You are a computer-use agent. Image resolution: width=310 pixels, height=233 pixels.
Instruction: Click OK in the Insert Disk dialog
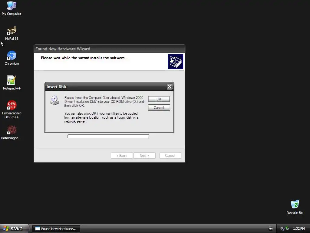[159, 99]
